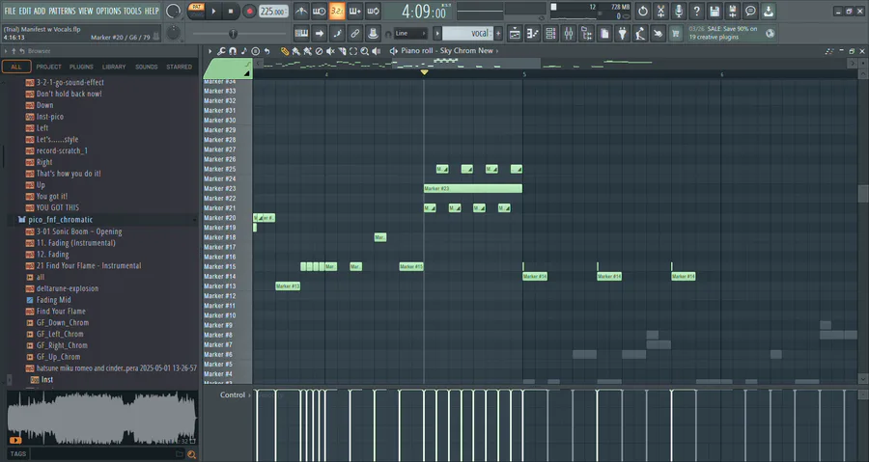
Task: Switch to the STARRED browser tab
Action: coord(179,67)
